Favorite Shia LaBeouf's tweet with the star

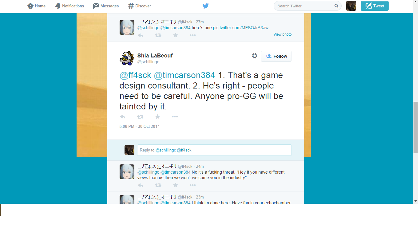(x=157, y=117)
